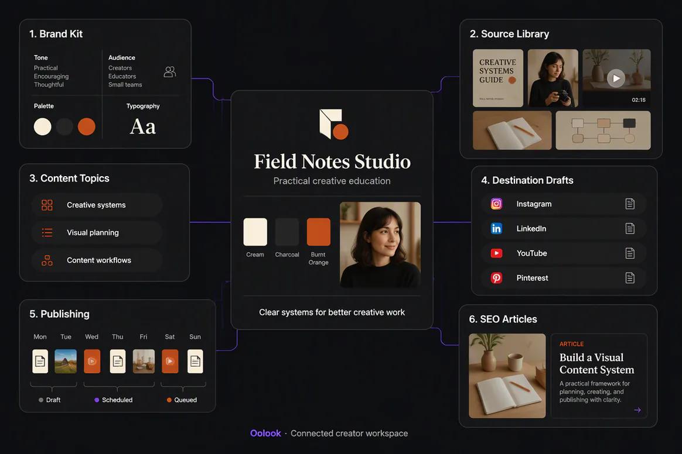Click the Instagram logo icon
This screenshot has height=454, width=682.
pyautogui.click(x=496, y=204)
